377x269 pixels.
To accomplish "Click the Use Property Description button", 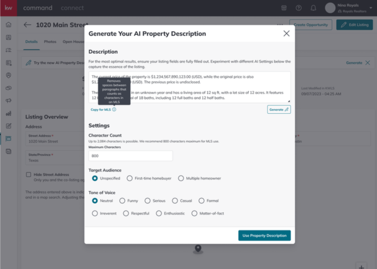I will click(264, 236).
